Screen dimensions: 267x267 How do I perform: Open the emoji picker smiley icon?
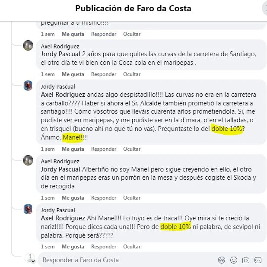coord(234,260)
